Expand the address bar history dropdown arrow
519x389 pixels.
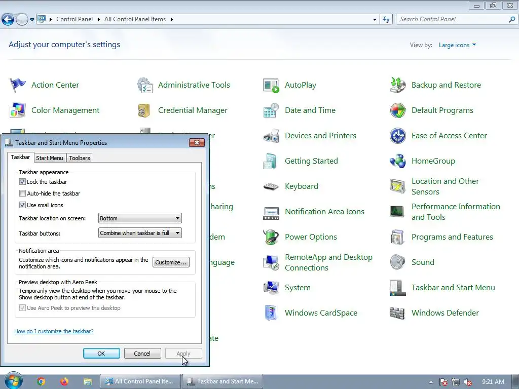375,20
